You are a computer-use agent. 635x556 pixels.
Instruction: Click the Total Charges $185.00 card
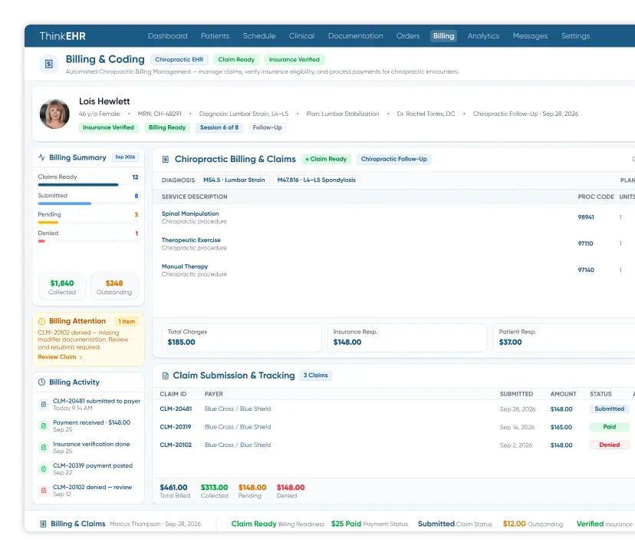tap(242, 337)
